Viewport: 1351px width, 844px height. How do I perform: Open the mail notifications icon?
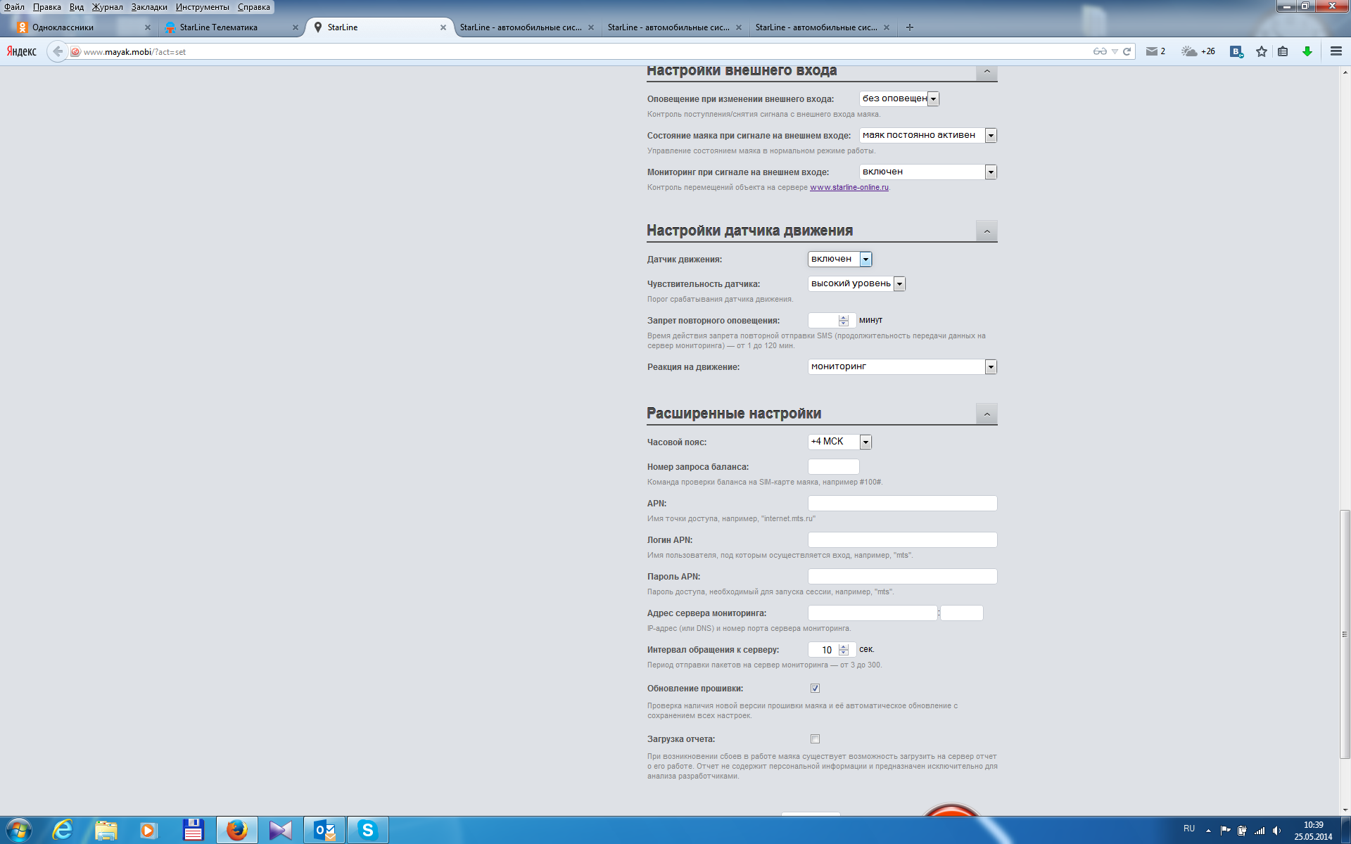(x=1152, y=51)
